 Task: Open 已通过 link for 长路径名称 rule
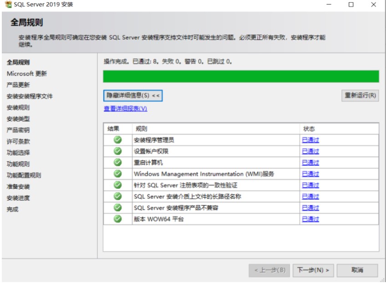[310, 197]
